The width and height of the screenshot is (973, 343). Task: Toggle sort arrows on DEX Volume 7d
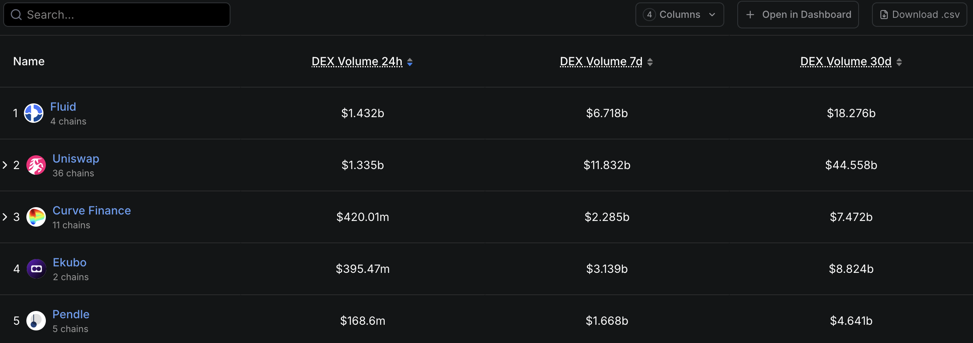point(650,62)
